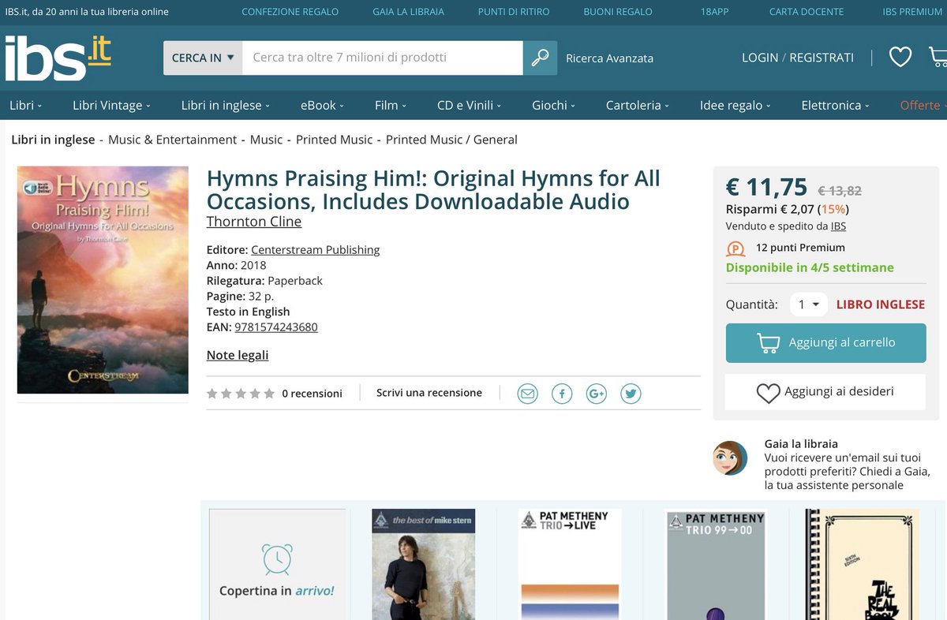
Task: Share the book on Twitter
Action: coord(631,393)
